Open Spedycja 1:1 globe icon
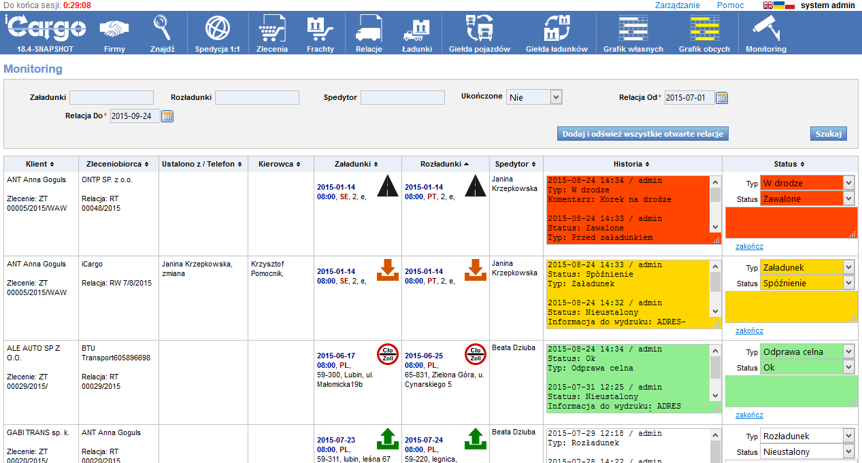The image size is (862, 463). click(x=217, y=29)
